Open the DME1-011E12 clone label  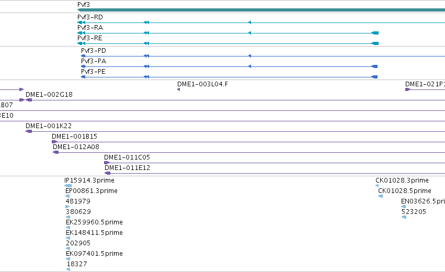127,168
